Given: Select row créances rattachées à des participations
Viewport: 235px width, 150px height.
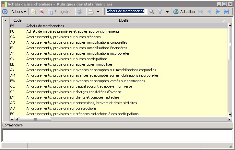Looking at the screenshot, I should point(119,114).
